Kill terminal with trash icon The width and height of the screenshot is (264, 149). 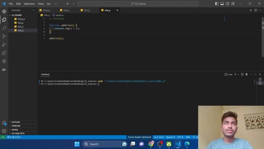click(x=247, y=74)
